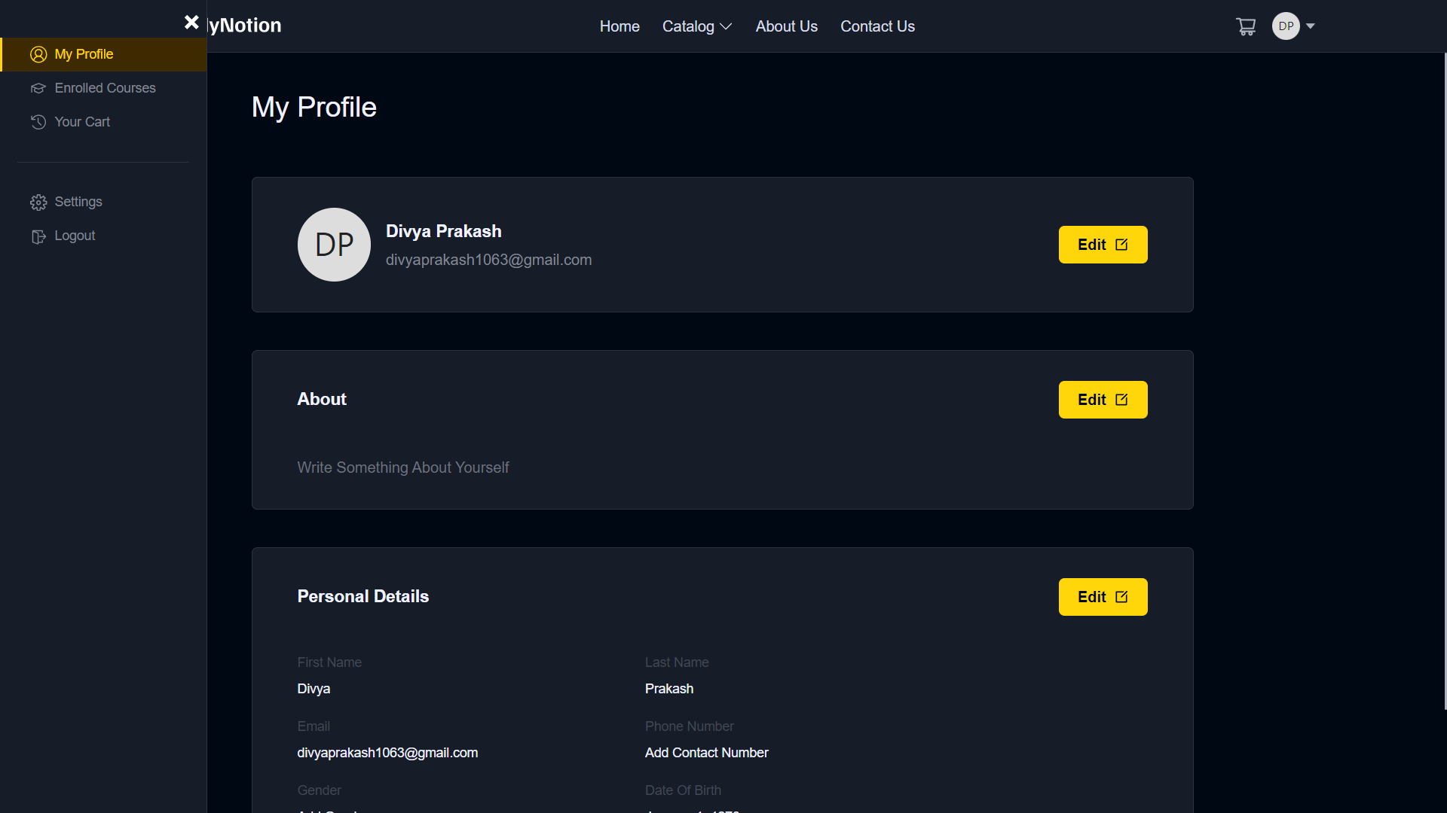Image resolution: width=1447 pixels, height=813 pixels.
Task: Click the edit pencil icon on Personal Details
Action: [x=1121, y=596]
